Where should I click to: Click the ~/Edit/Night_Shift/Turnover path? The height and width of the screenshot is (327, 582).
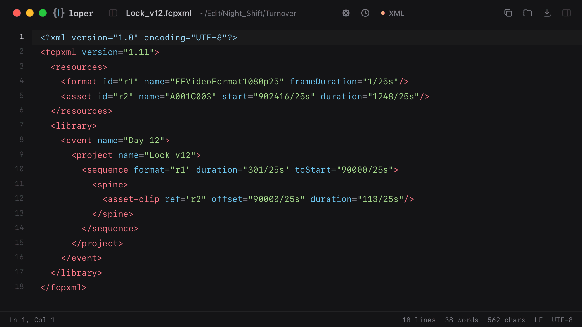(248, 13)
